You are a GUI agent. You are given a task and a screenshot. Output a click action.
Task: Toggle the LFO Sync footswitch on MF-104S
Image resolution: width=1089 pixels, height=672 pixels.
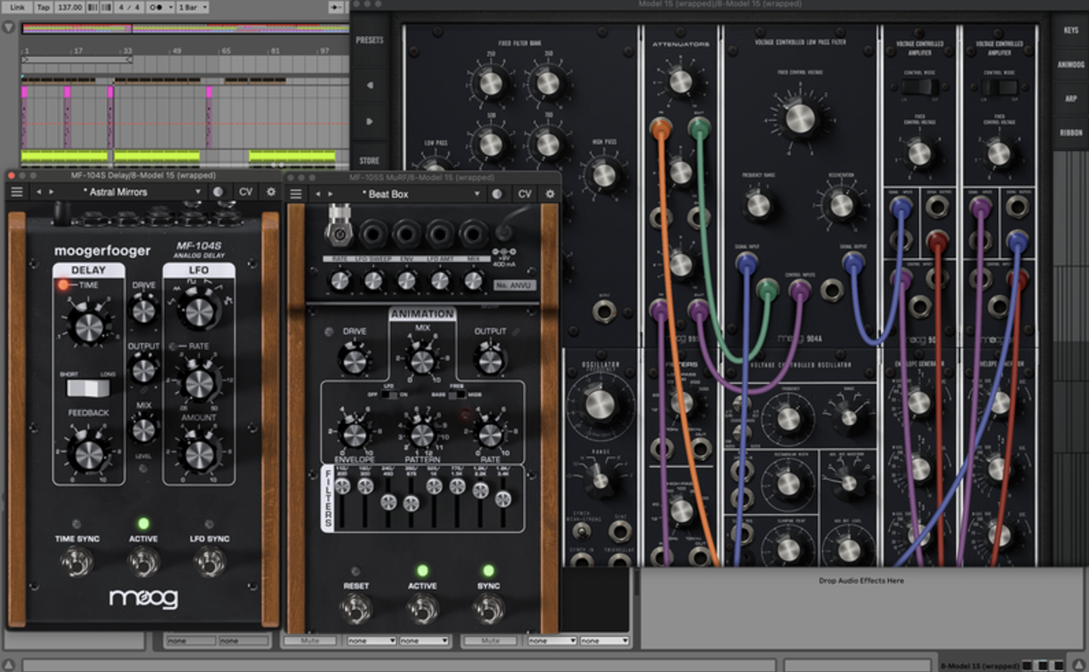[209, 563]
